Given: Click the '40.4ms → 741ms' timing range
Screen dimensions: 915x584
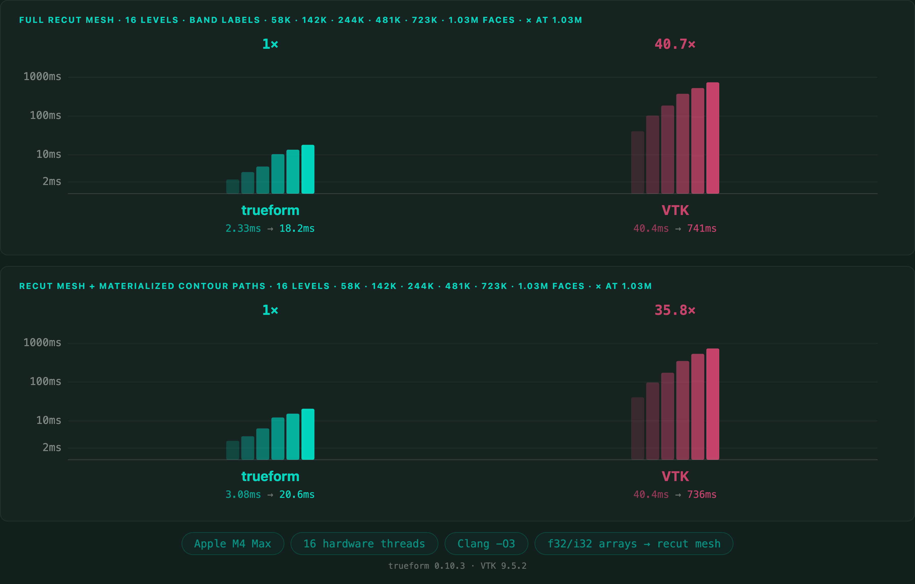Looking at the screenshot, I should click(675, 228).
